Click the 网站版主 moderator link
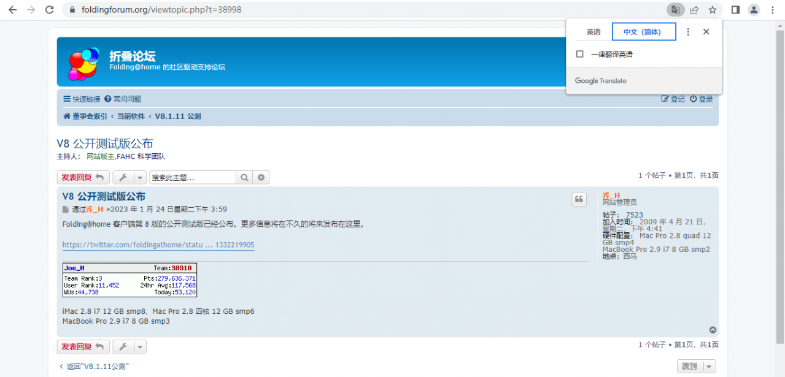Viewport: 785px width, 377px height. 101,156
